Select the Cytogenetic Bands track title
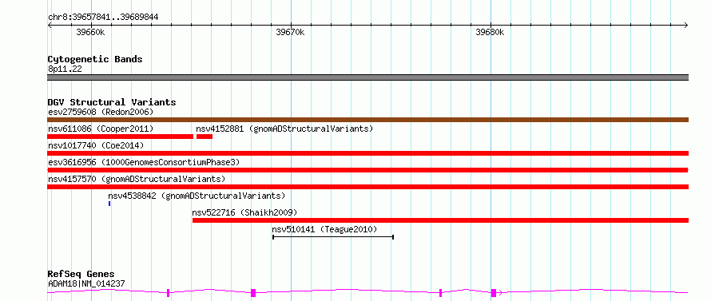 pos(95,59)
